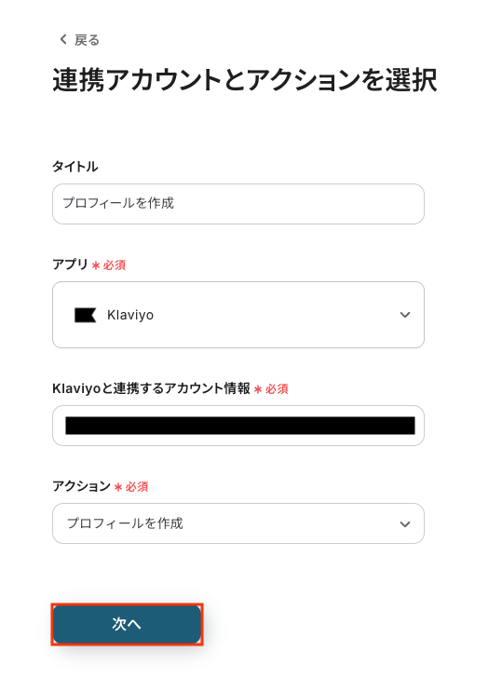The image size is (502, 692).
Task: Click the 連携アカウントとアクションを選択 heading
Action: pyautogui.click(x=245, y=80)
